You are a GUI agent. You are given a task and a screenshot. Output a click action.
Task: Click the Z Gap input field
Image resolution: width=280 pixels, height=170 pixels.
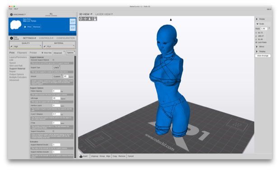point(56,123)
